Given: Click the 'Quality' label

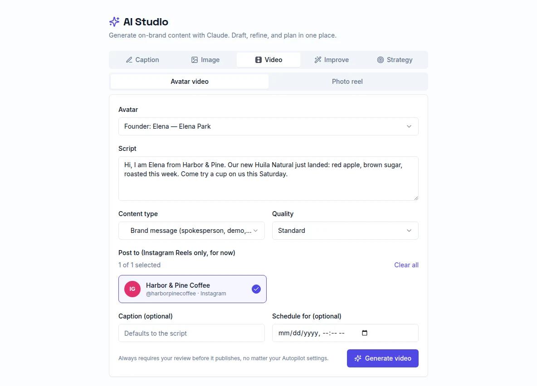Looking at the screenshot, I should click(x=283, y=214).
